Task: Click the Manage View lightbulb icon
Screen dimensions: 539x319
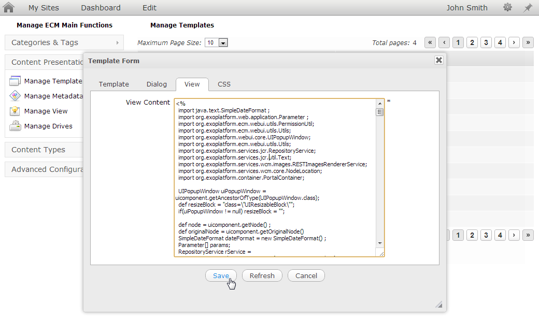Action: (15, 111)
